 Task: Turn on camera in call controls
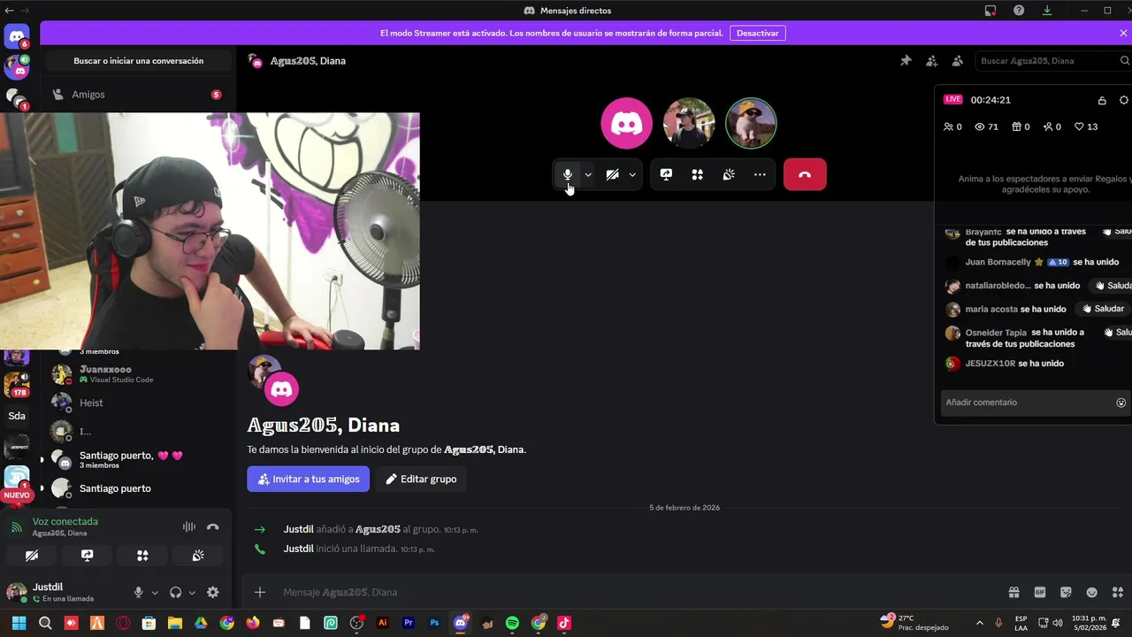(612, 174)
